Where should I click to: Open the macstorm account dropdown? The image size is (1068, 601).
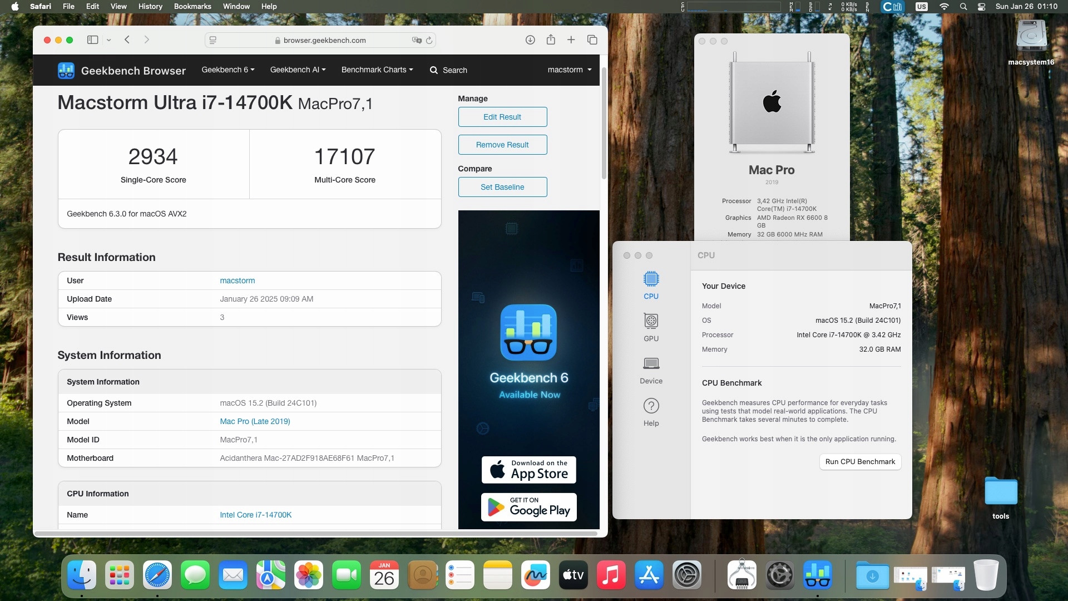(570, 70)
